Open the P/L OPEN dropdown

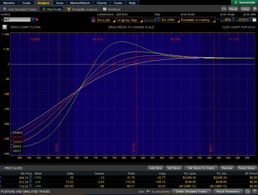click(171, 20)
